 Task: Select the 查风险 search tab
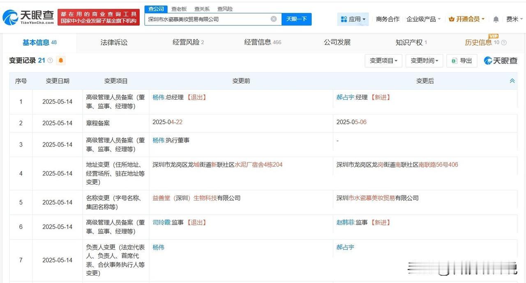pyautogui.click(x=225, y=9)
